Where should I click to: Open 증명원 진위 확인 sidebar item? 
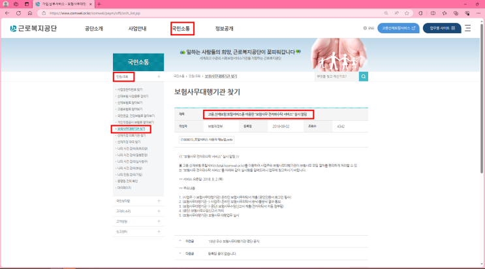(127, 181)
